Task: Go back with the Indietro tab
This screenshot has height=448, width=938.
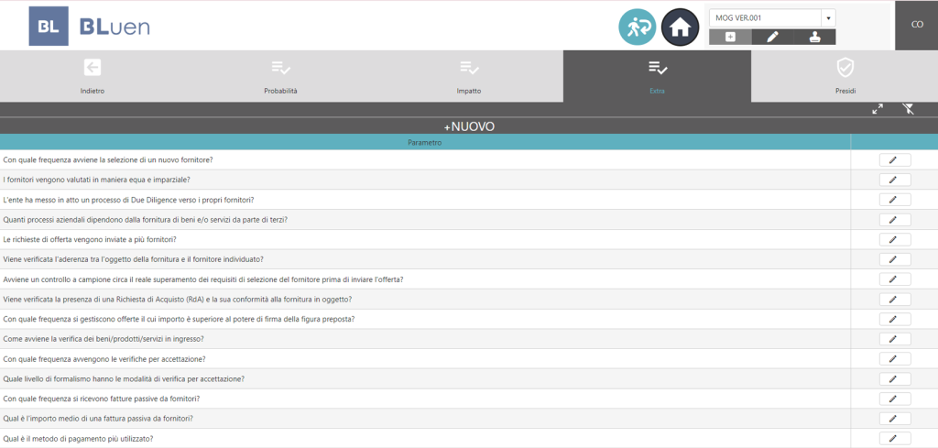Action: pyautogui.click(x=93, y=76)
